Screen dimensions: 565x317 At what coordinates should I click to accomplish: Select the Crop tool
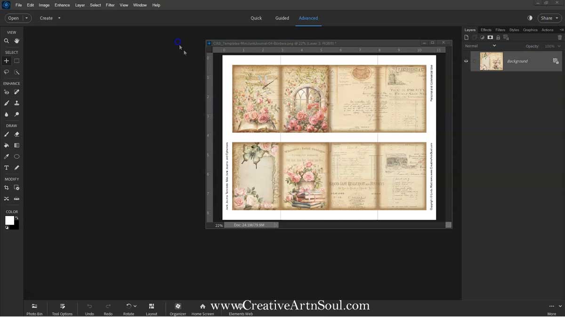pos(7,187)
